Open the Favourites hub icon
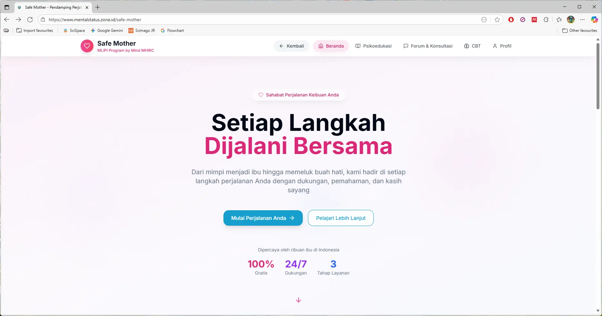The height and width of the screenshot is (316, 602). (559, 20)
